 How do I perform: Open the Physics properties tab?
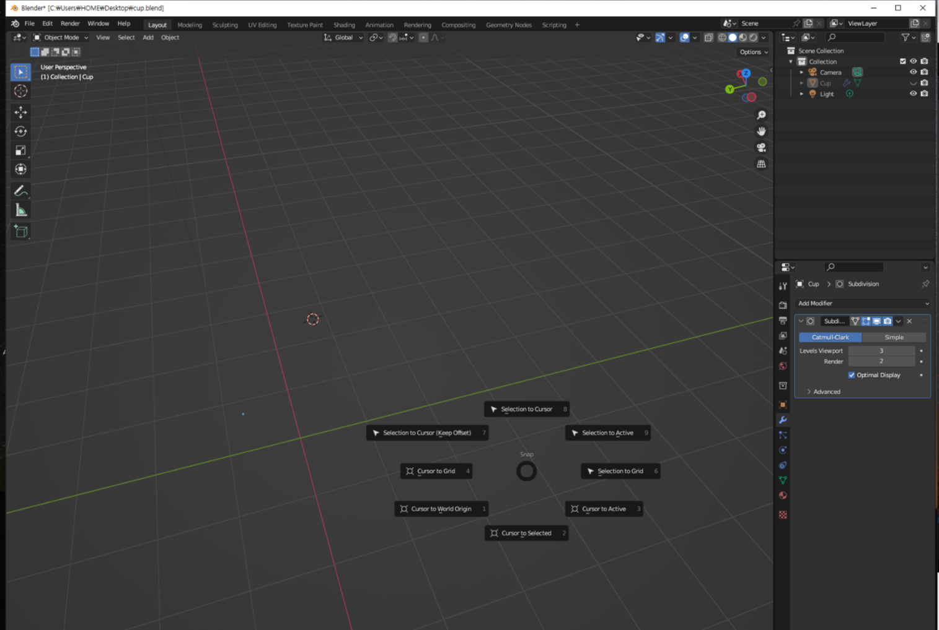[783, 450]
